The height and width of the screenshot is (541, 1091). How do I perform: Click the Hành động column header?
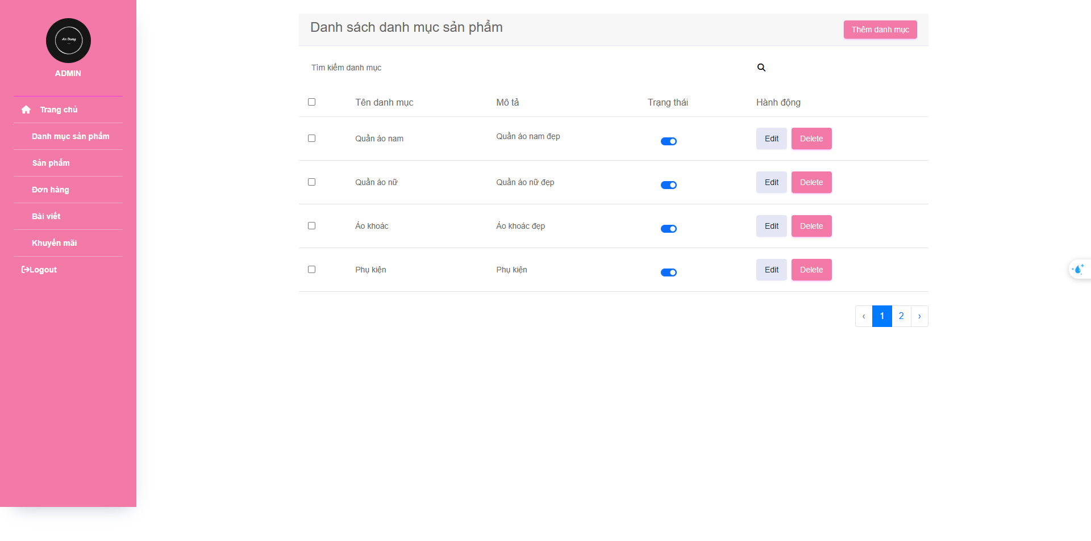778,102
